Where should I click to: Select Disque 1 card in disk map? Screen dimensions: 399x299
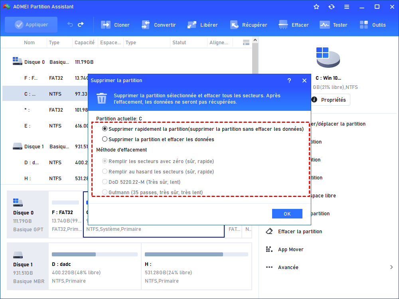(x=28, y=266)
